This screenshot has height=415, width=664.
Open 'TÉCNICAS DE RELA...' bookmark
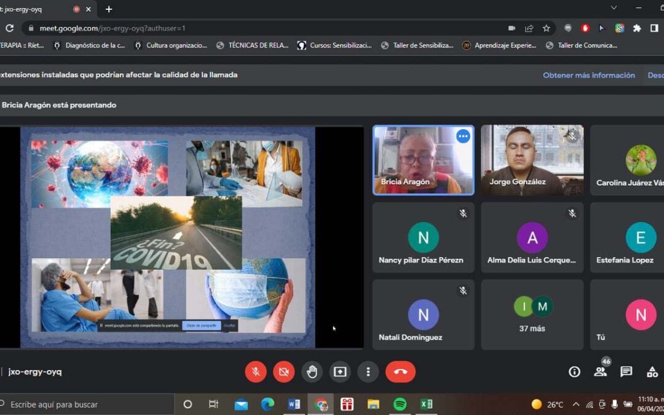[252, 45]
